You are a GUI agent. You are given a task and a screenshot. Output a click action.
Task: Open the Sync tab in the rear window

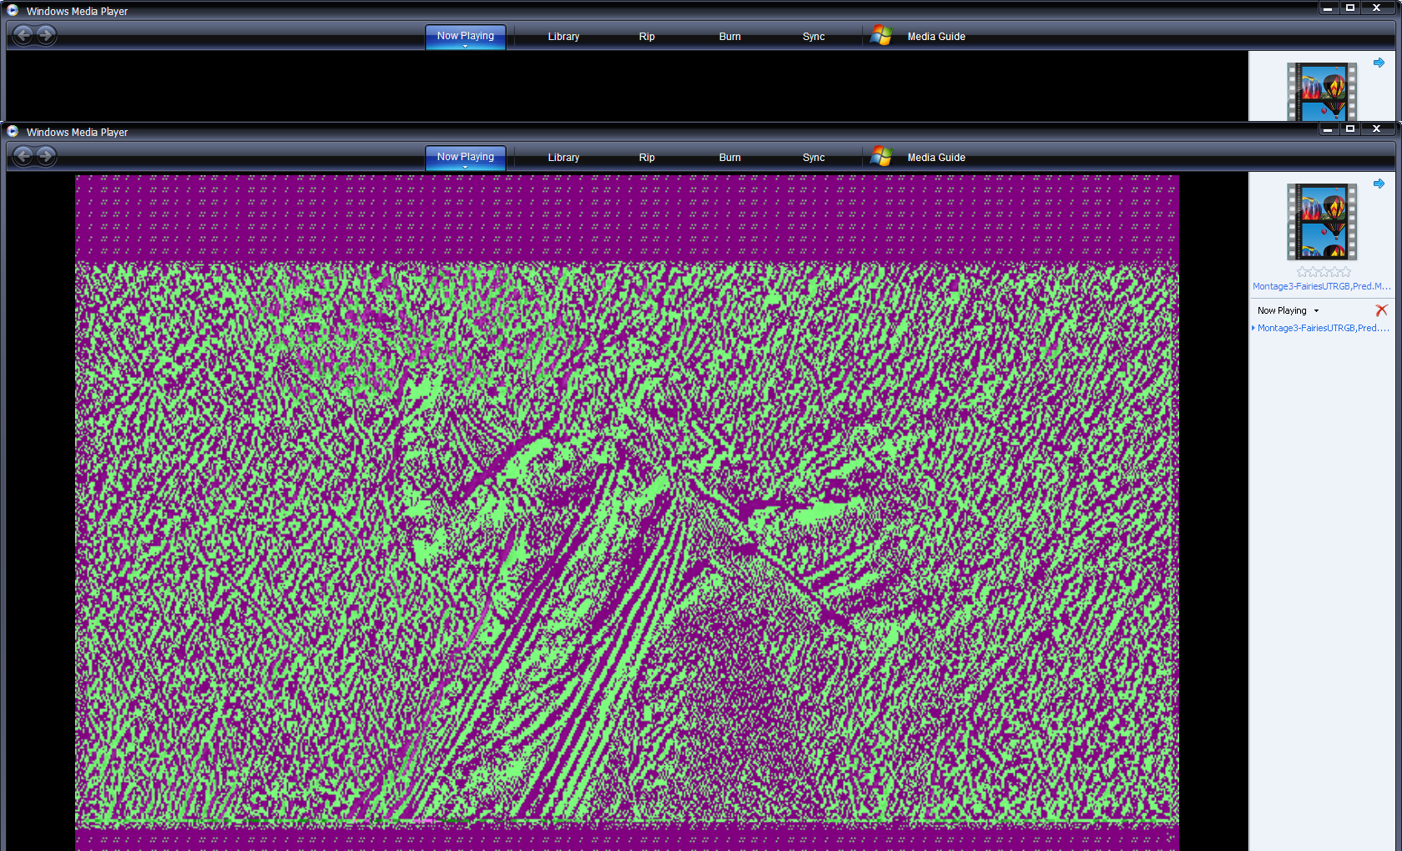814,36
